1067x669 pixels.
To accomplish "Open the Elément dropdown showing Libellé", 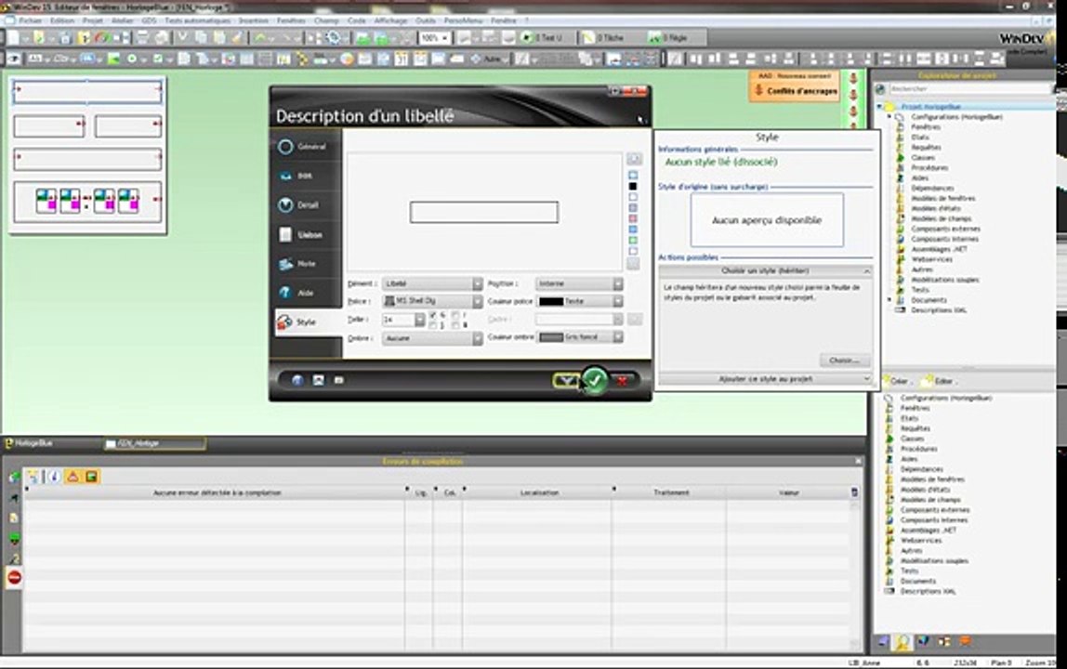I will click(x=432, y=283).
